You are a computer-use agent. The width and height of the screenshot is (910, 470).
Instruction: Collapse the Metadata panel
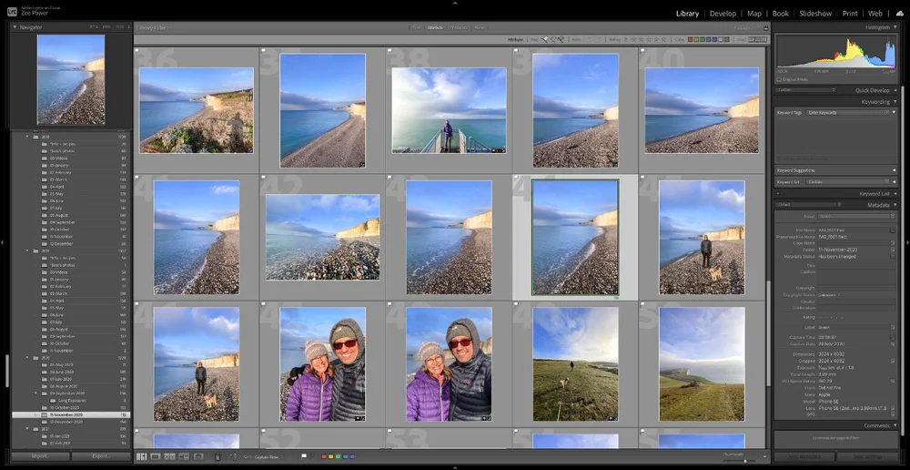click(895, 205)
